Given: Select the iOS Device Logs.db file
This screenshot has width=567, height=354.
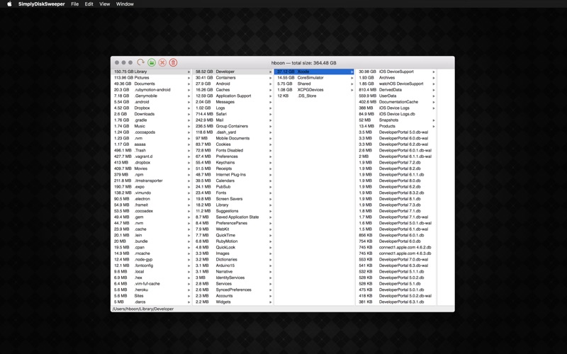Looking at the screenshot, I should click(396, 114).
